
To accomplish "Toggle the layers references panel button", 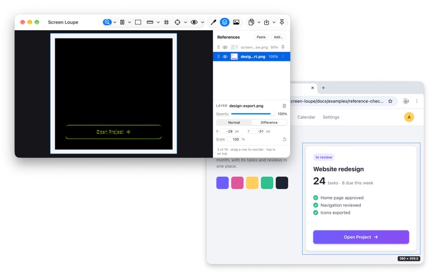I will pyautogui.click(x=225, y=22).
